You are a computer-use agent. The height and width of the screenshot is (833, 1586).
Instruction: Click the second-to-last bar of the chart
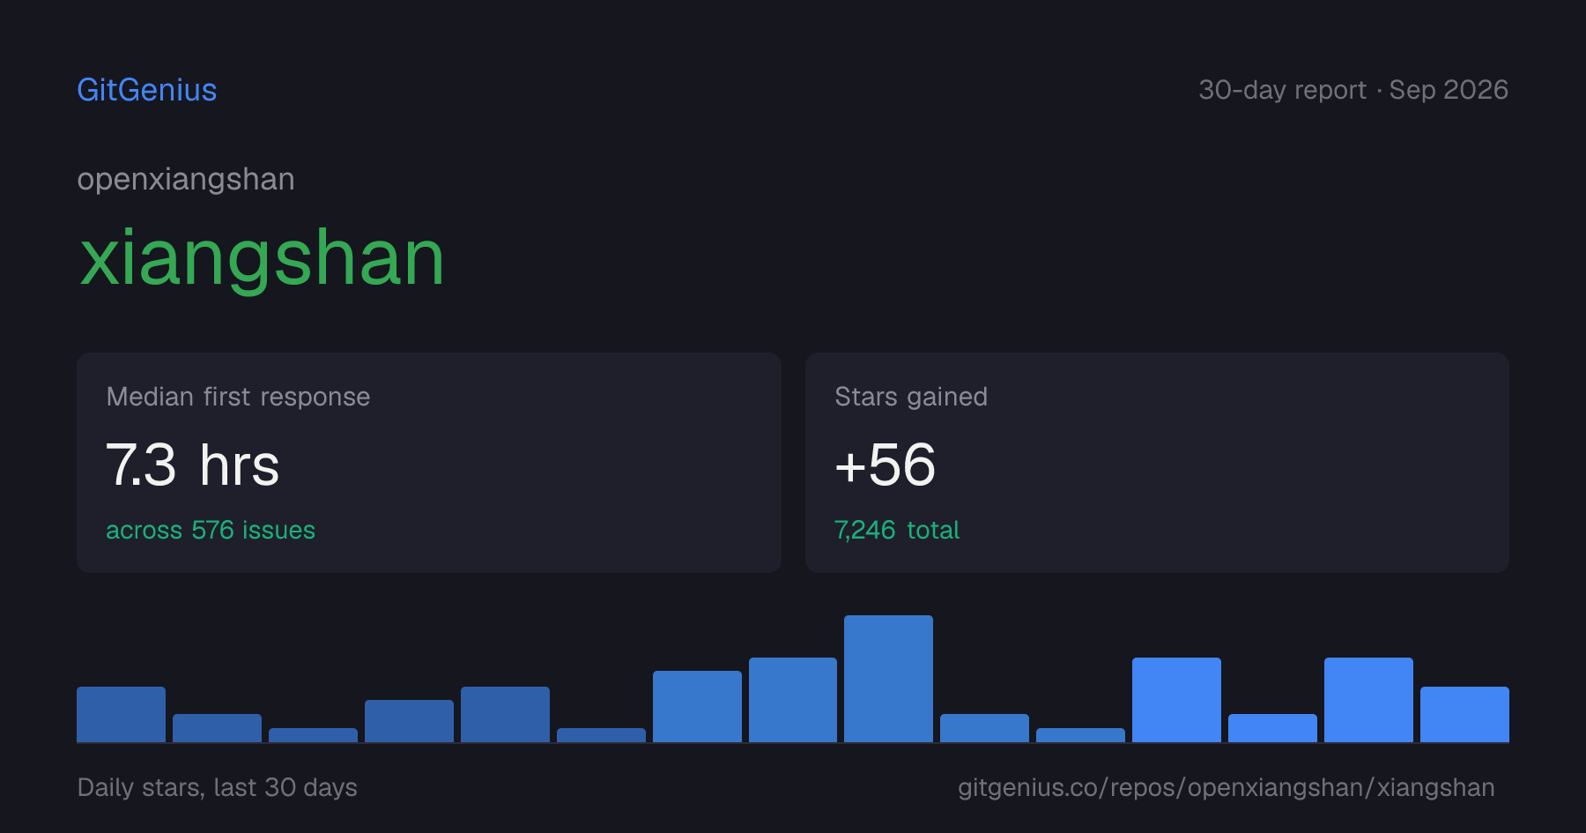(x=1368, y=700)
